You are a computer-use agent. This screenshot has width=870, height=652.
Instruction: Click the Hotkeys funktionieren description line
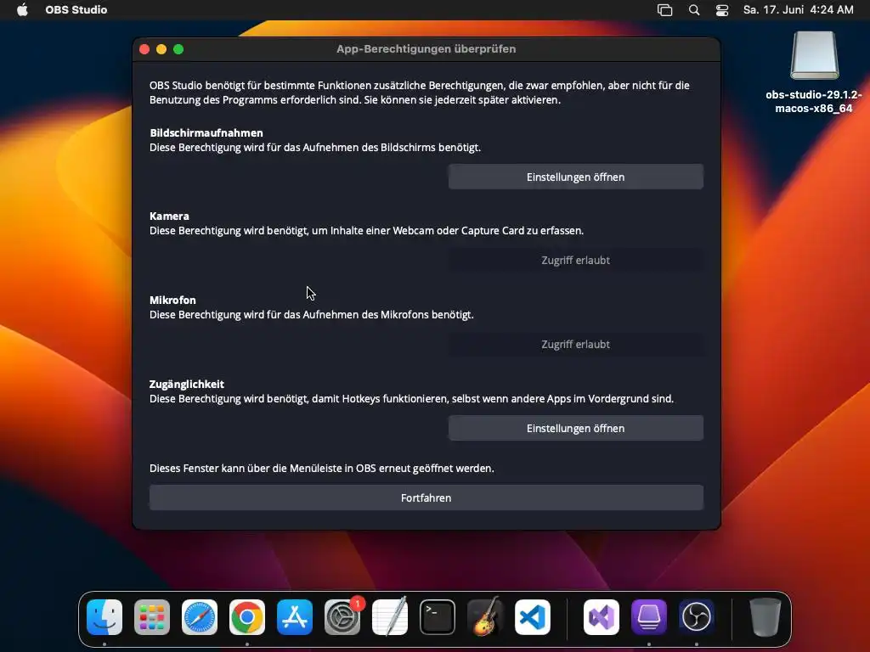coord(412,399)
